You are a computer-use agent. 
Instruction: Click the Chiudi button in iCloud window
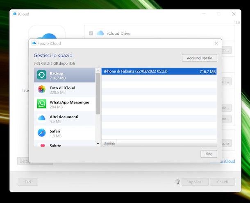[x=223, y=182]
